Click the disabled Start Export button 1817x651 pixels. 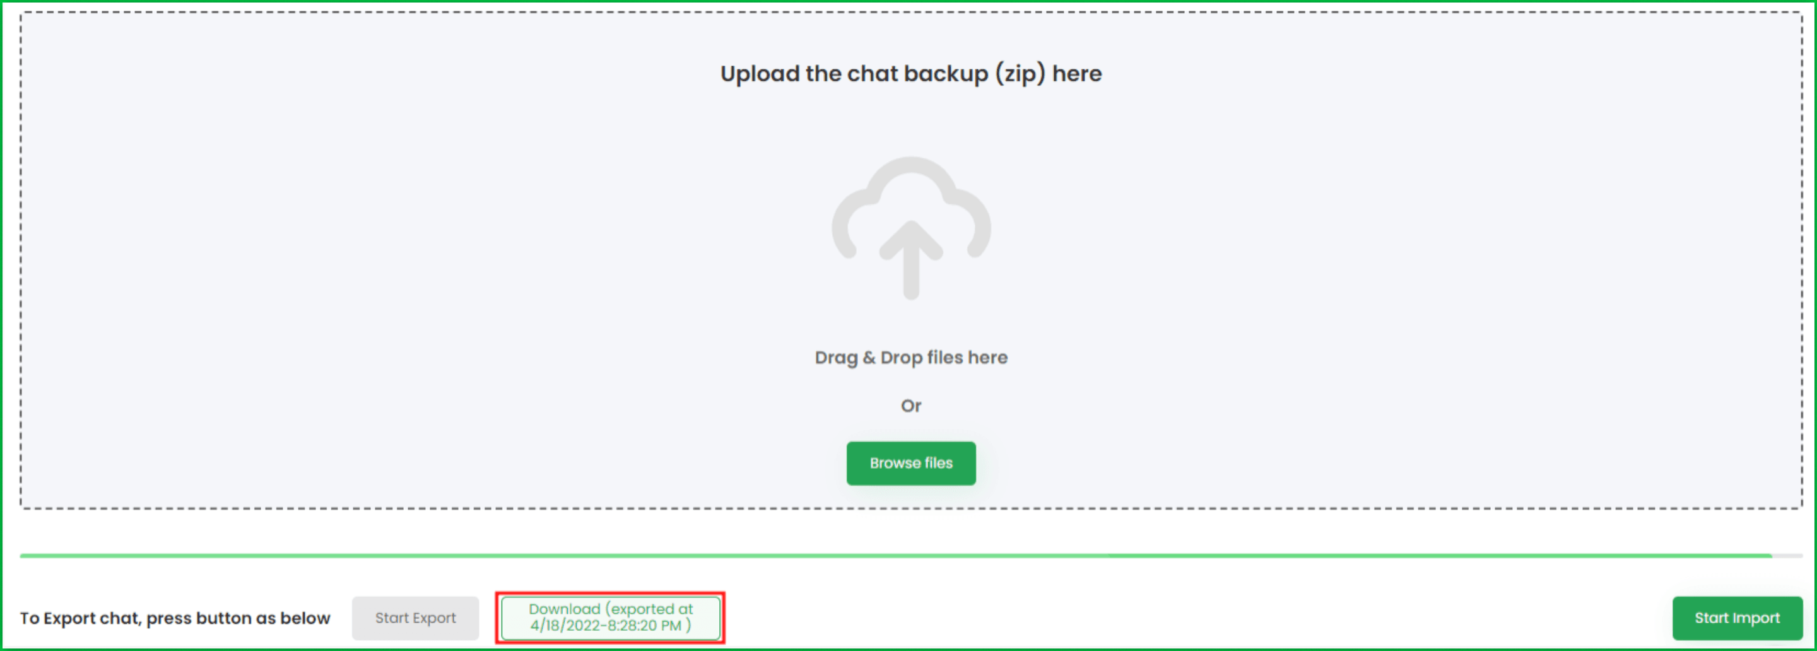click(x=416, y=618)
